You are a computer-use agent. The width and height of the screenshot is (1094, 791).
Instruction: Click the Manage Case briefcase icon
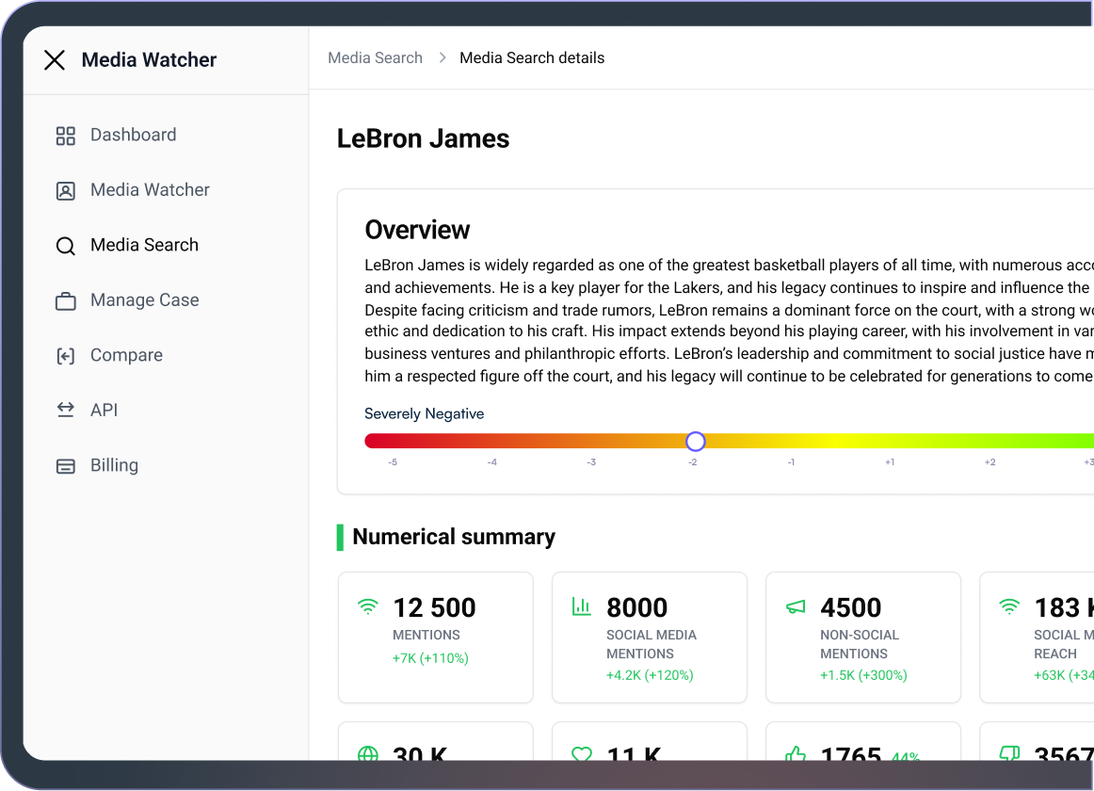click(66, 301)
